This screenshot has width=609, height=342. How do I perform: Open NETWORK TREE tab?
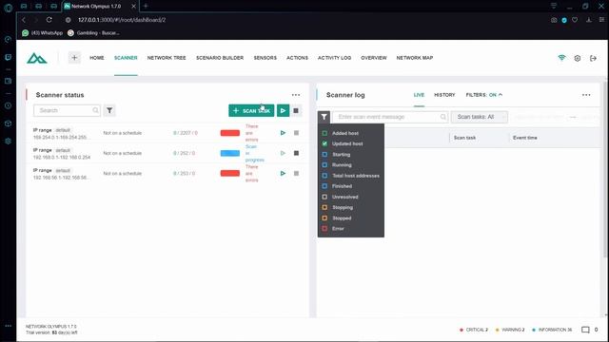pos(167,58)
